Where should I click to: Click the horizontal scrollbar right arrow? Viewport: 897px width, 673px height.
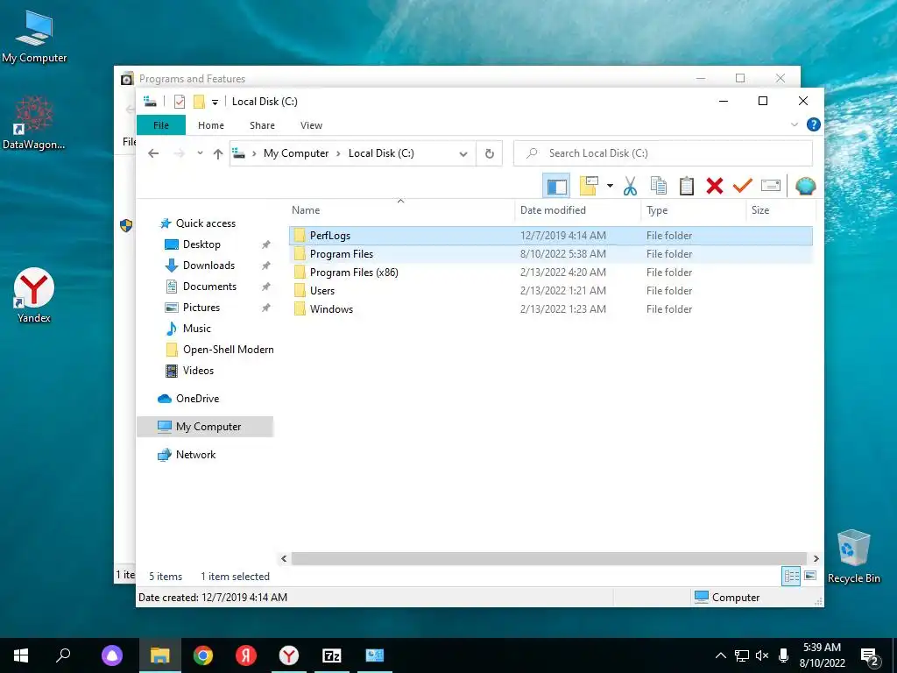(x=816, y=558)
